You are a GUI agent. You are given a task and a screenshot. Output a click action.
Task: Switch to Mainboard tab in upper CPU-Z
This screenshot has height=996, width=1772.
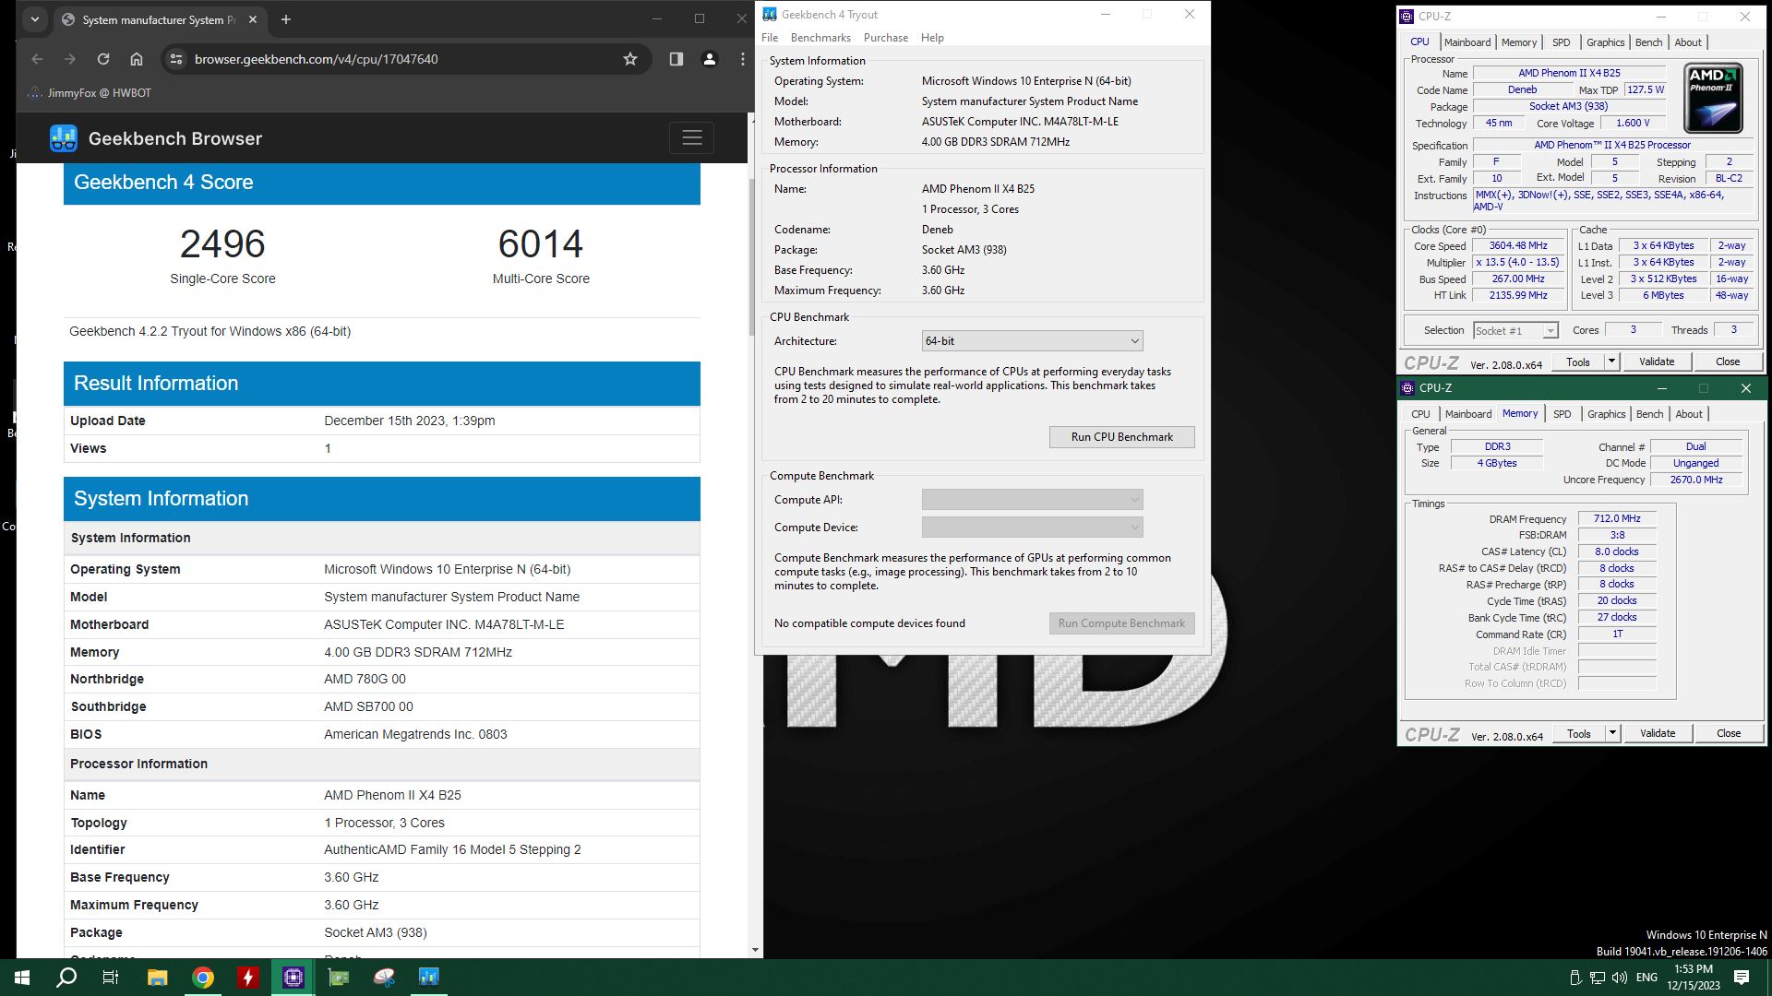coord(1467,42)
